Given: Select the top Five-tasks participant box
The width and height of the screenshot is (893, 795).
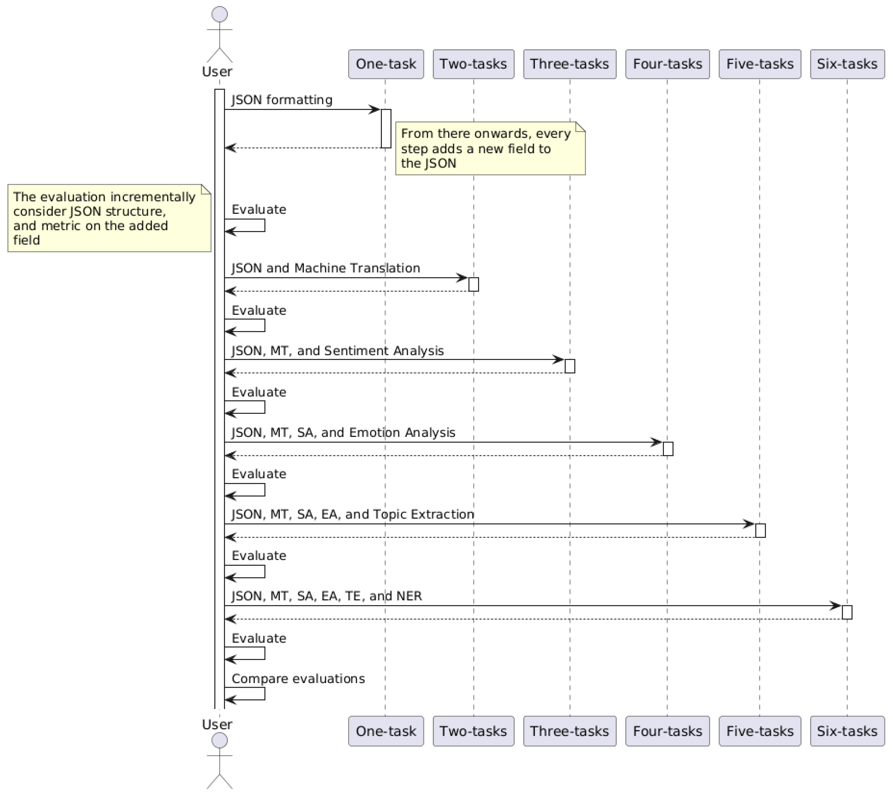Looking at the screenshot, I should (x=759, y=64).
